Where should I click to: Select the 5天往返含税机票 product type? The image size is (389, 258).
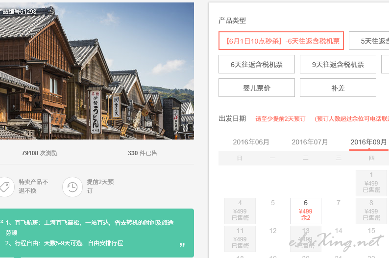369,41
